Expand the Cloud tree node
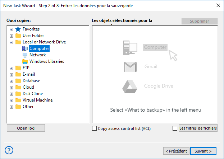Image resolution: width=224 pixels, height=159 pixels. 11,87
